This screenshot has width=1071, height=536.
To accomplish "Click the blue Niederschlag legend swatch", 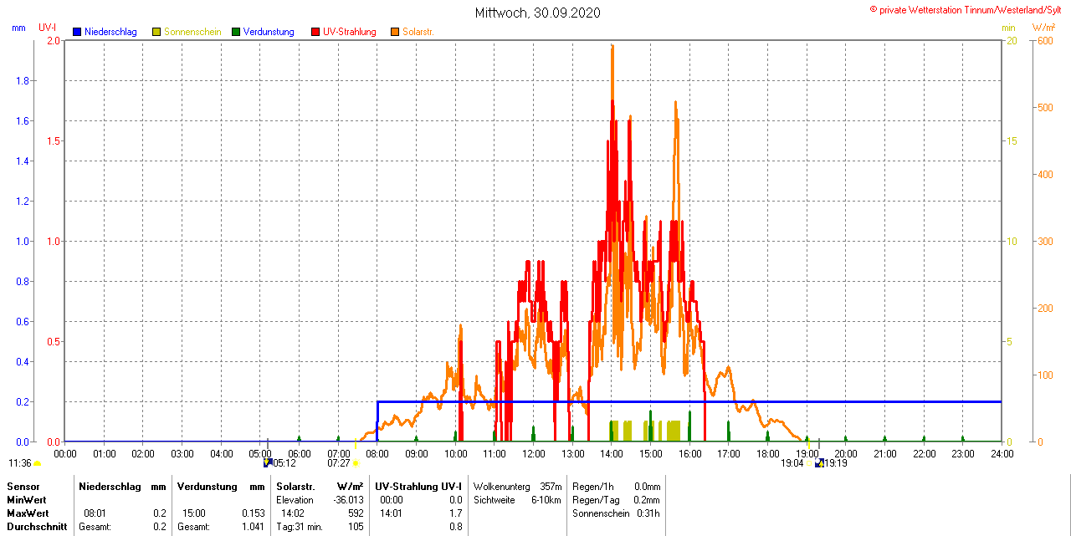I will (77, 32).
